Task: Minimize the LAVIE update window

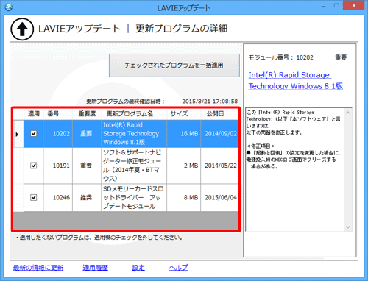Action: point(324,7)
